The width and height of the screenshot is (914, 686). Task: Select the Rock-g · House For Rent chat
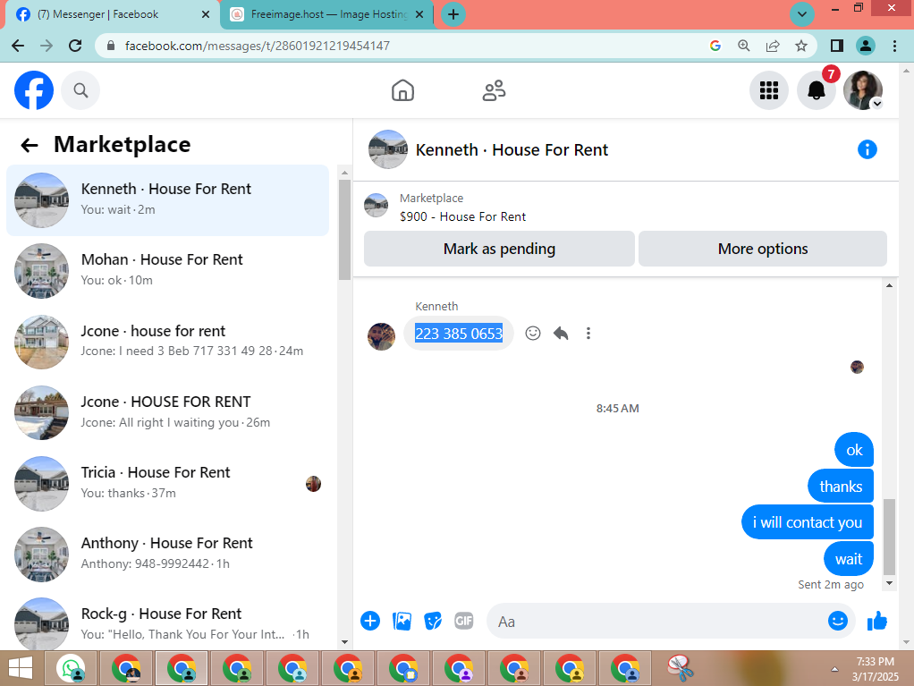point(167,623)
